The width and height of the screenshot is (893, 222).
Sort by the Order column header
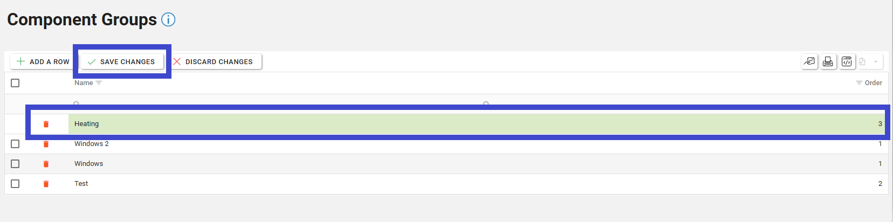[x=874, y=83]
